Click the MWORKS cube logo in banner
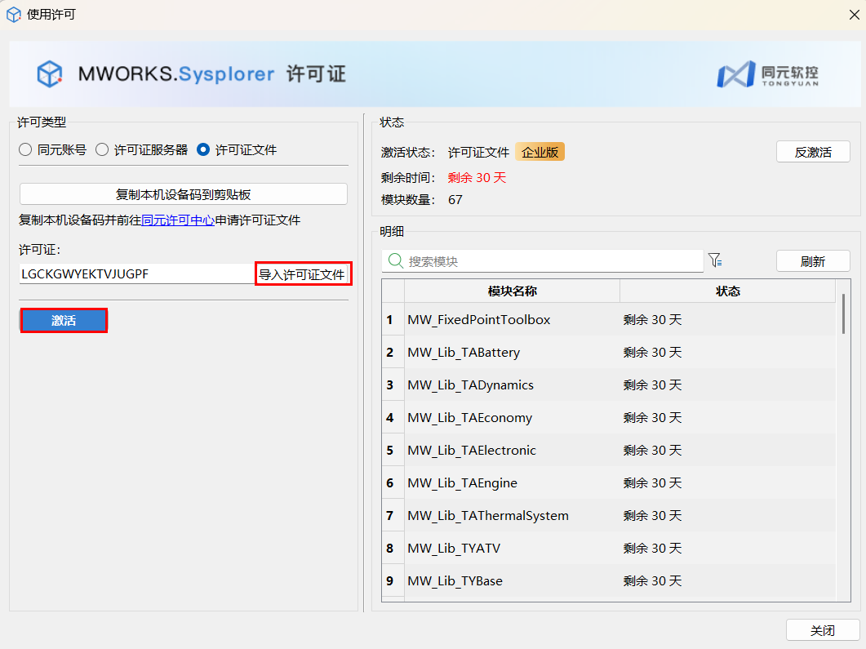Screen dimensions: 866x649 (50, 74)
